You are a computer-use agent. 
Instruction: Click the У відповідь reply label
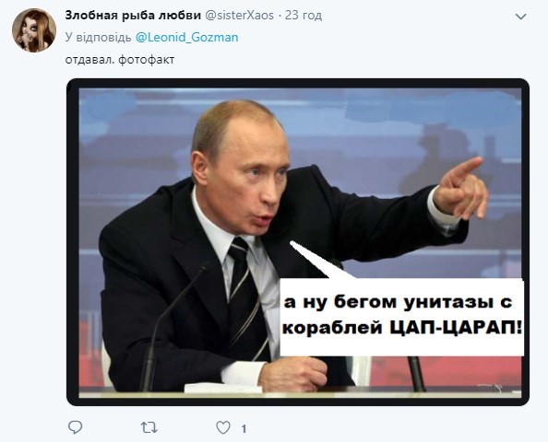(x=98, y=38)
